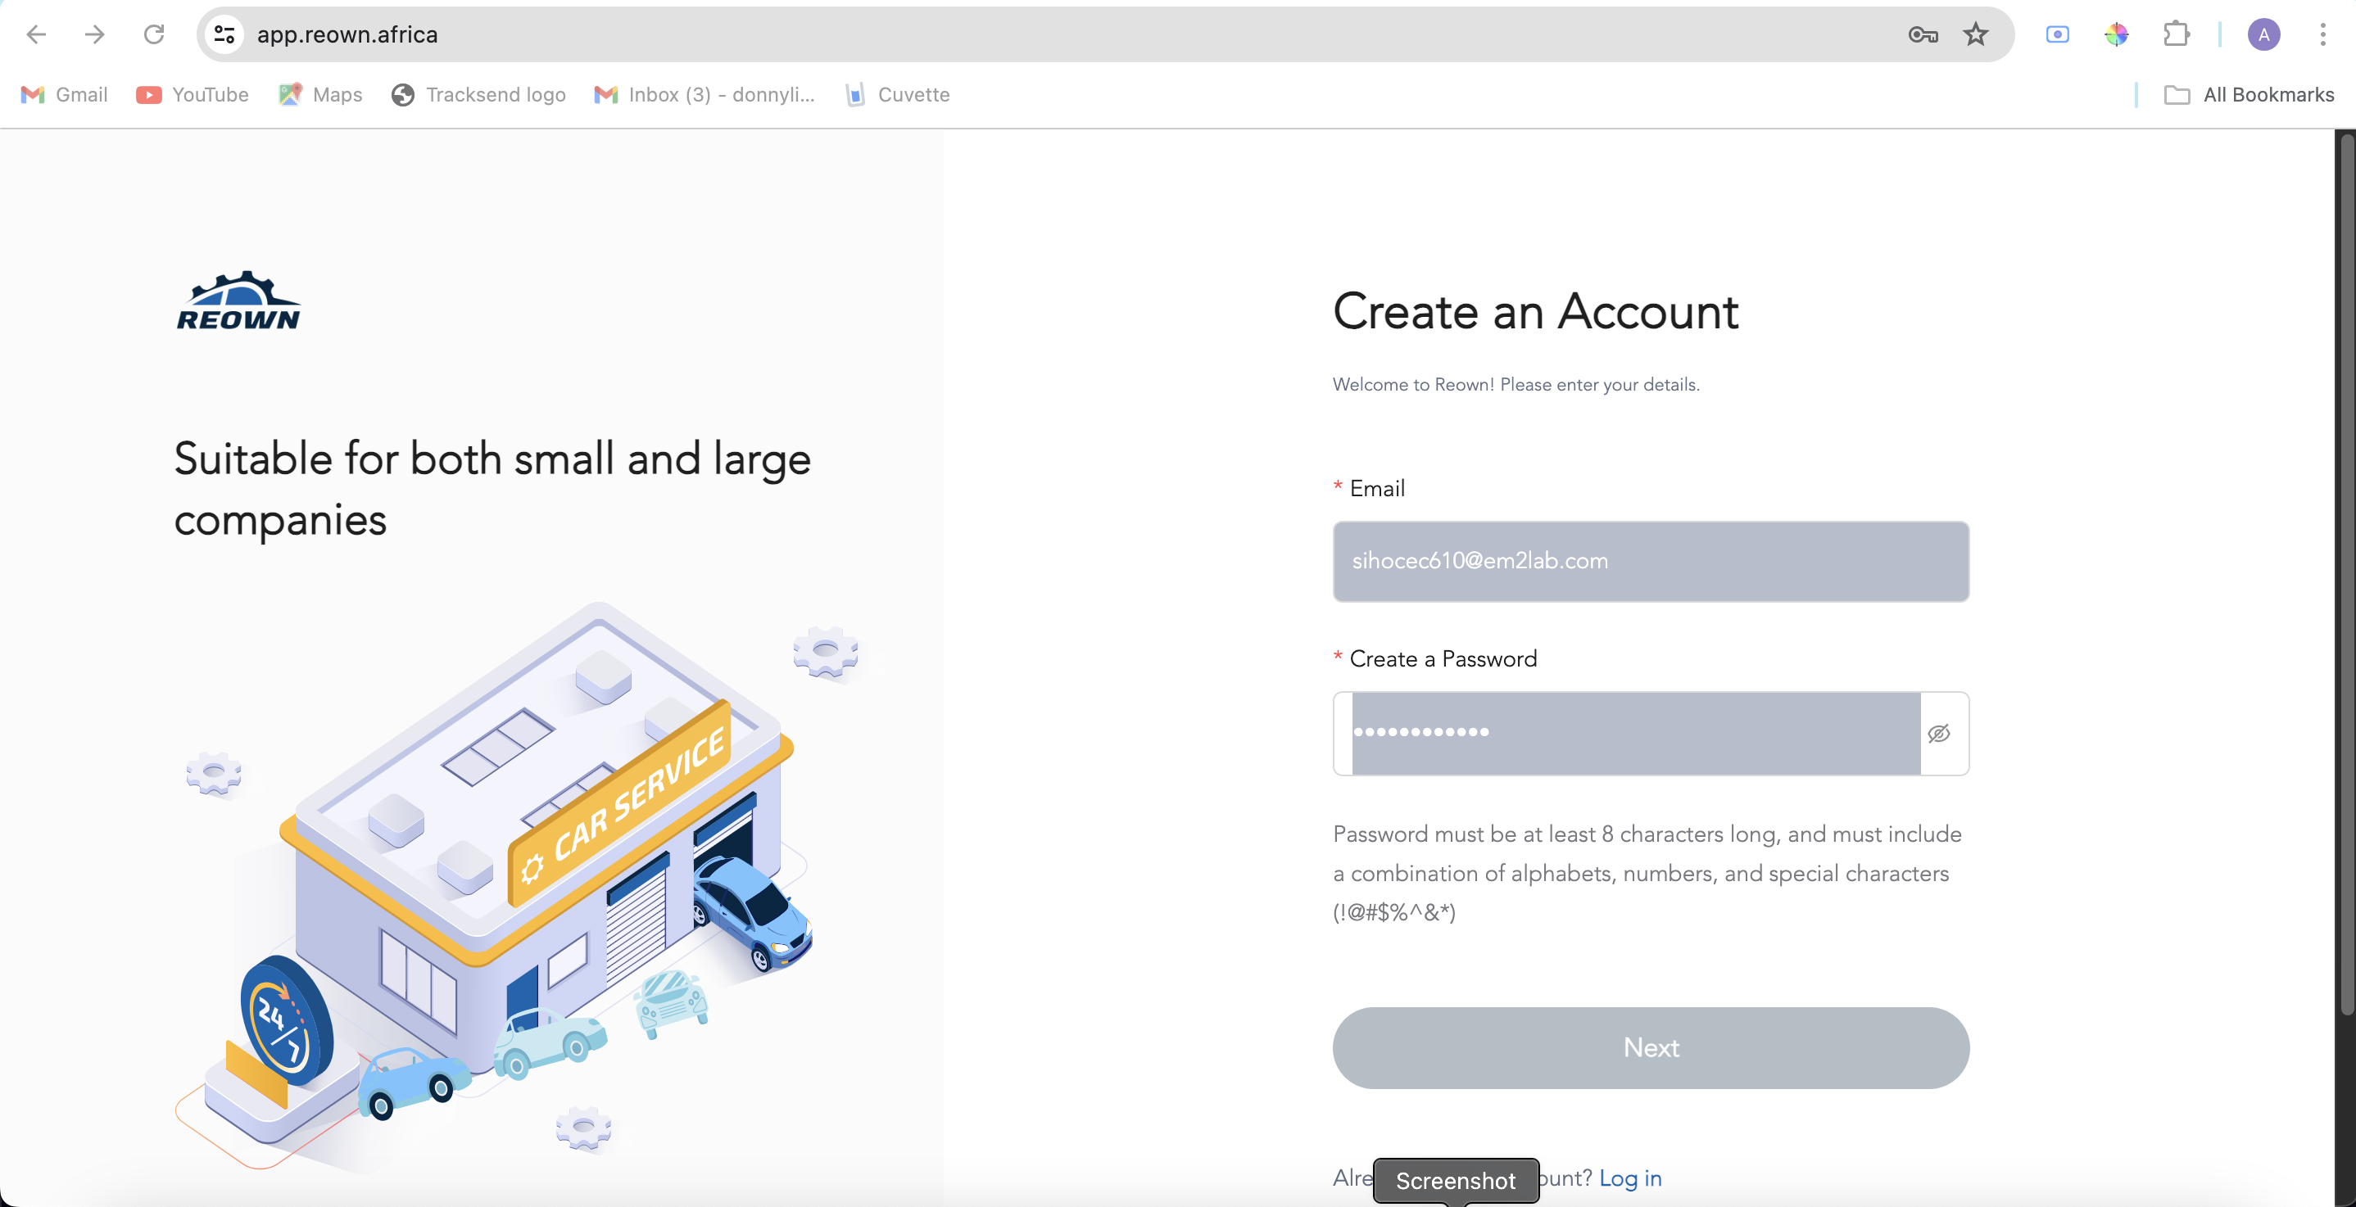The height and width of the screenshot is (1207, 2356).
Task: Open the color wheel extension icon
Action: pos(2116,34)
